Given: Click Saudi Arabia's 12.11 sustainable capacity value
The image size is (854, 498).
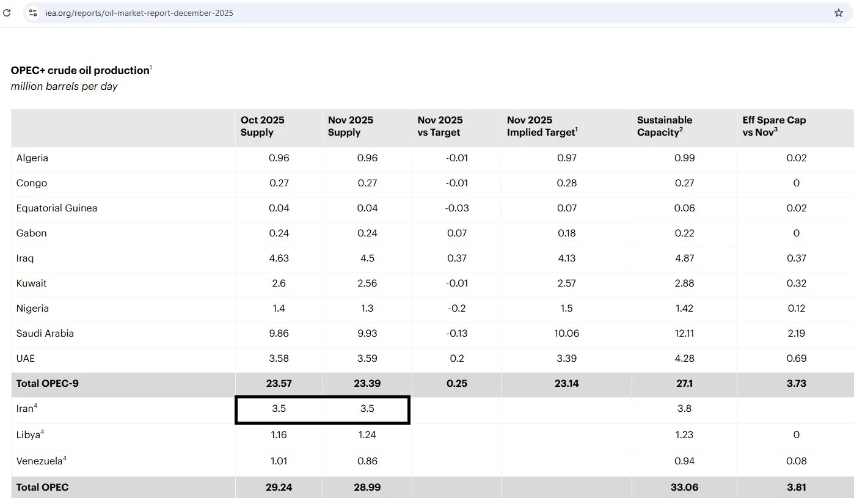Looking at the screenshot, I should pyautogui.click(x=684, y=334).
